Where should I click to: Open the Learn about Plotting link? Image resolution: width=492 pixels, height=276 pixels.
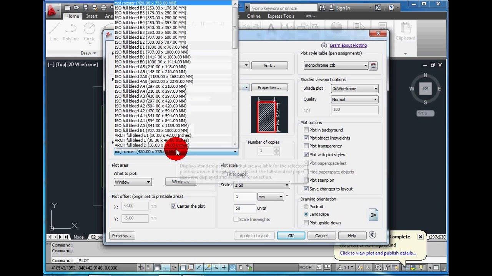coord(348,45)
